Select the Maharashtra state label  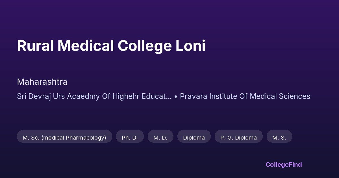(42, 82)
